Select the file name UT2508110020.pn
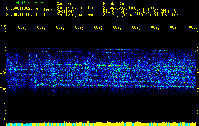The width and height of the screenshot is (199, 126). click(x=22, y=8)
